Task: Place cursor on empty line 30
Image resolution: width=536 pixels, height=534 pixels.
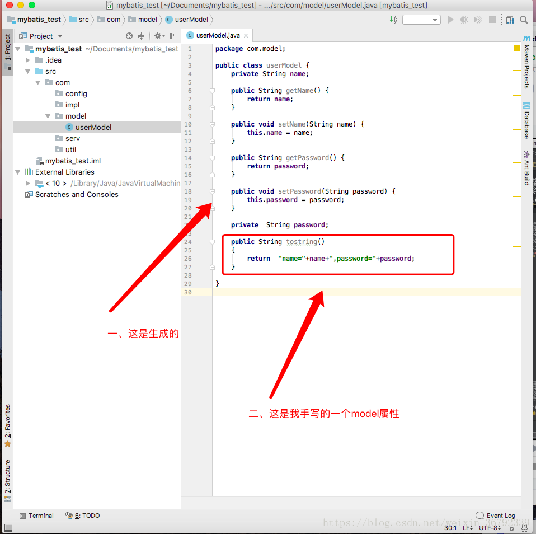Action: click(366, 292)
